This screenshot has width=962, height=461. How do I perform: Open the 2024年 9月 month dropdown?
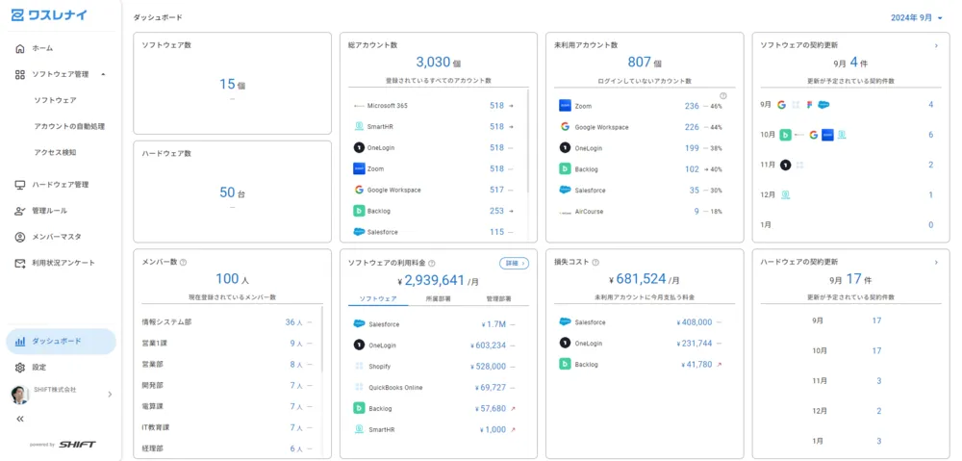[917, 17]
